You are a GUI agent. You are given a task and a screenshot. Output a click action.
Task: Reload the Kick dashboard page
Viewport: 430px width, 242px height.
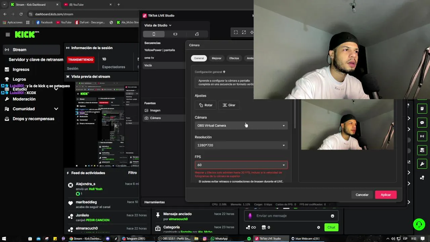21,14
